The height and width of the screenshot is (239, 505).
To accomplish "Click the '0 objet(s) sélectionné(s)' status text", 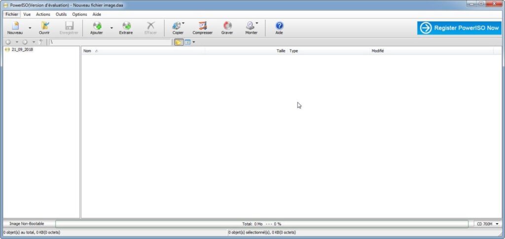I will 262,232.
